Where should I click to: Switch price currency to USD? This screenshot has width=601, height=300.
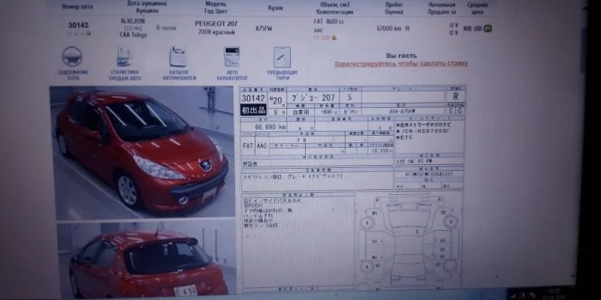(x=478, y=28)
